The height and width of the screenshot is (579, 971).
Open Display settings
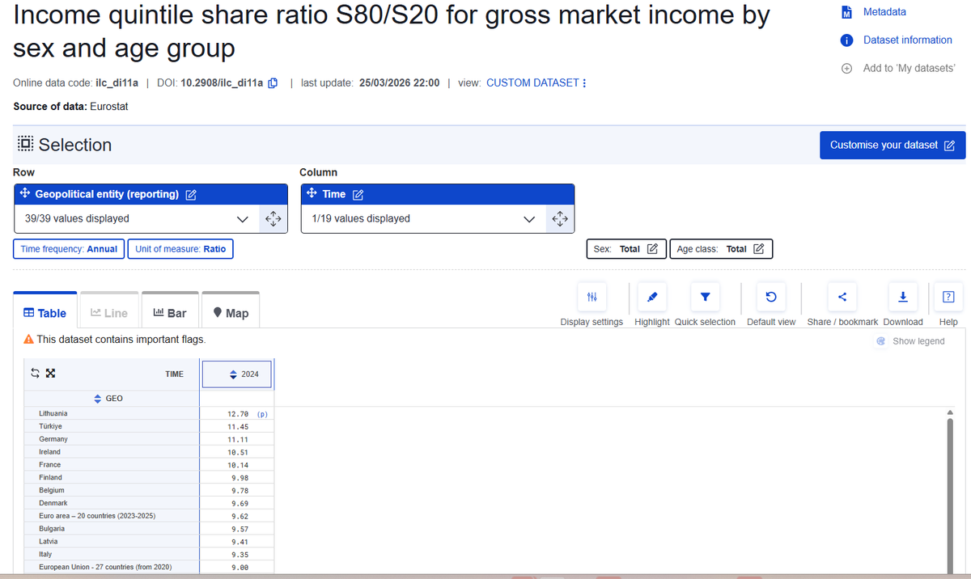click(592, 298)
